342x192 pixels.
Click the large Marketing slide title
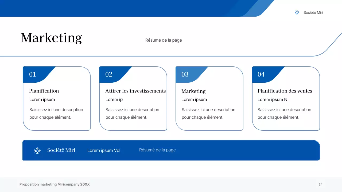51,38
